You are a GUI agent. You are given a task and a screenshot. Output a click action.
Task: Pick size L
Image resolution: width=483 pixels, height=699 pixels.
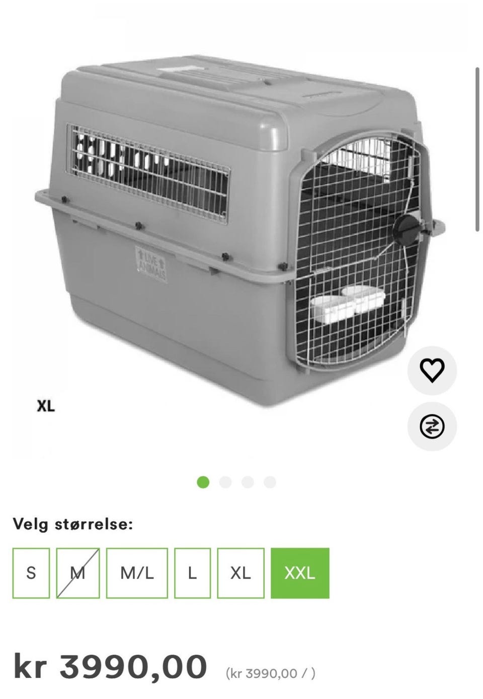pyautogui.click(x=192, y=573)
